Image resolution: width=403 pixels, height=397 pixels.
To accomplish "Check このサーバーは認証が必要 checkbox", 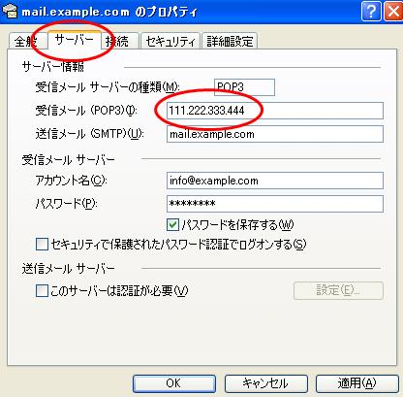I will point(42,290).
